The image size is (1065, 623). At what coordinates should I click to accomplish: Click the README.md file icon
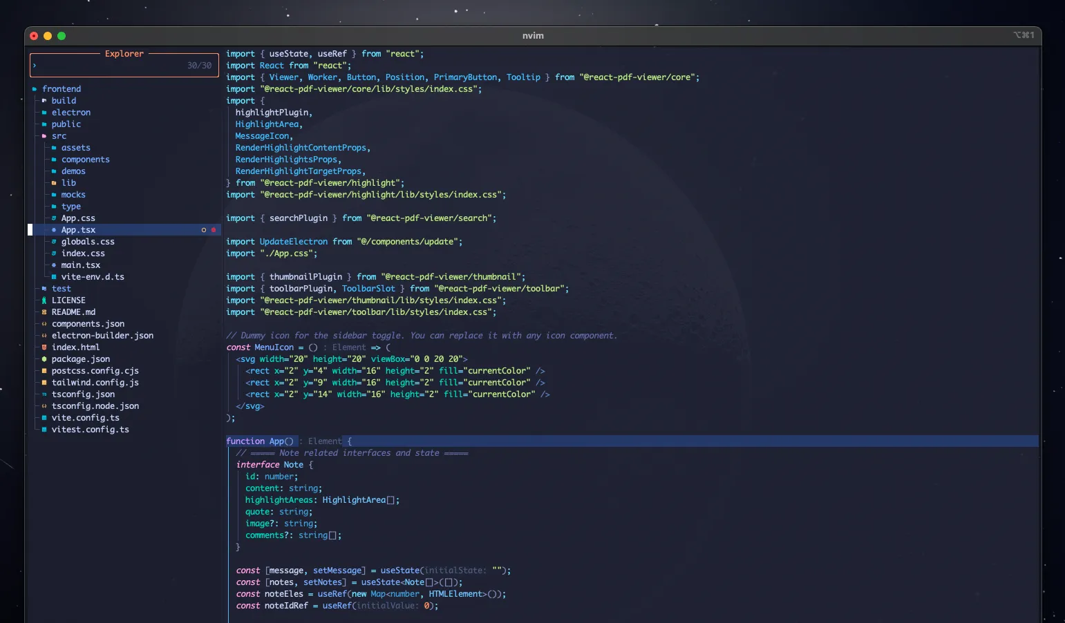(x=44, y=312)
